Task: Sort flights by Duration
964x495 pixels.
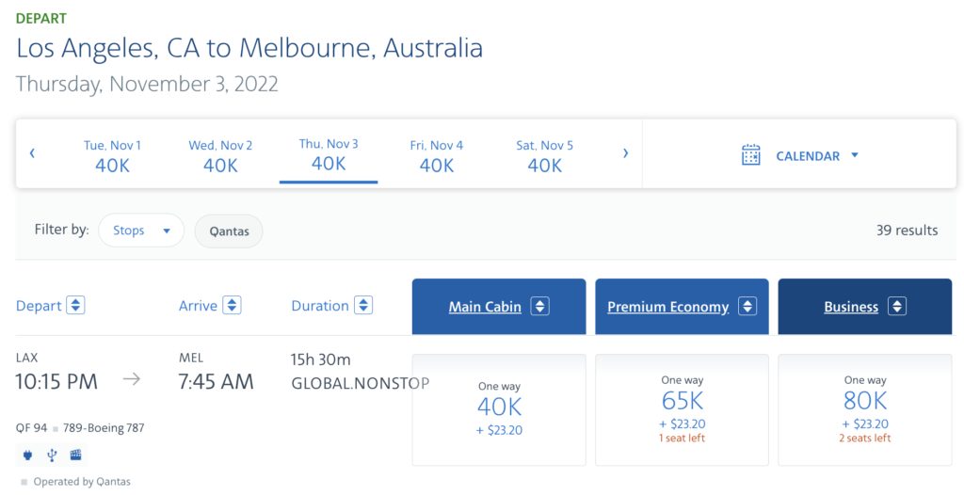Action: pyautogui.click(x=363, y=305)
